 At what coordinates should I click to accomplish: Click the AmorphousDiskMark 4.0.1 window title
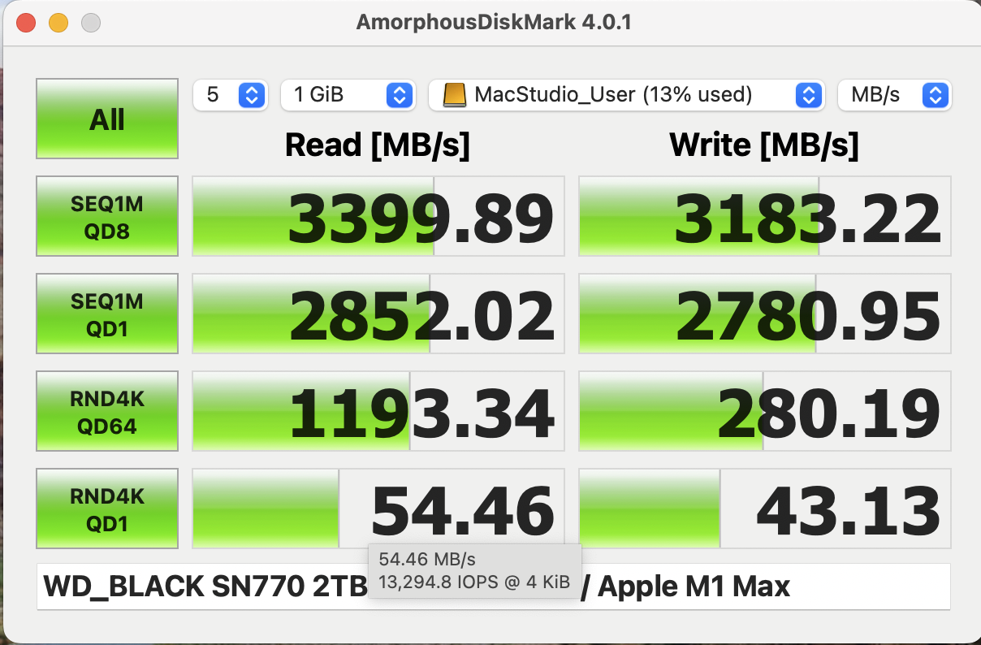coord(494,22)
